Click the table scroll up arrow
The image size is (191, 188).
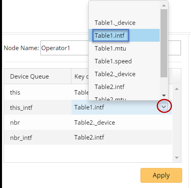click(177, 89)
